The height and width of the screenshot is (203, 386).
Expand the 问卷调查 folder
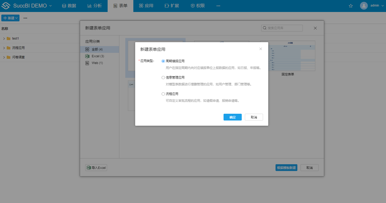[4, 57]
